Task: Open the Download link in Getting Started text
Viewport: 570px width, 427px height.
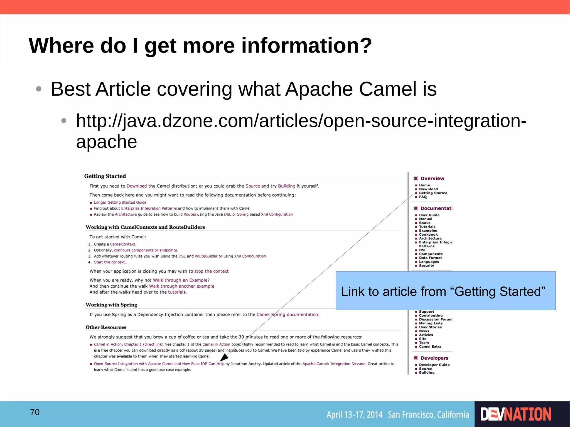Action: (x=136, y=186)
